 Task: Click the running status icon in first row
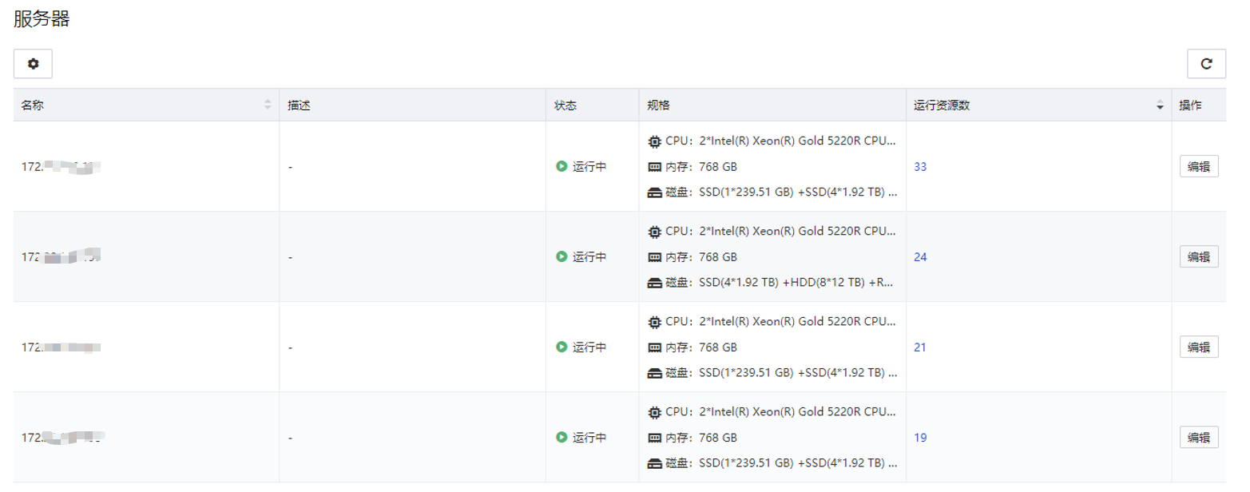[562, 167]
